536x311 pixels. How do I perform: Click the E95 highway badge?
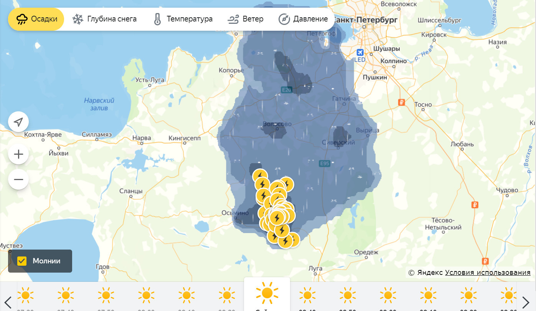point(325,164)
